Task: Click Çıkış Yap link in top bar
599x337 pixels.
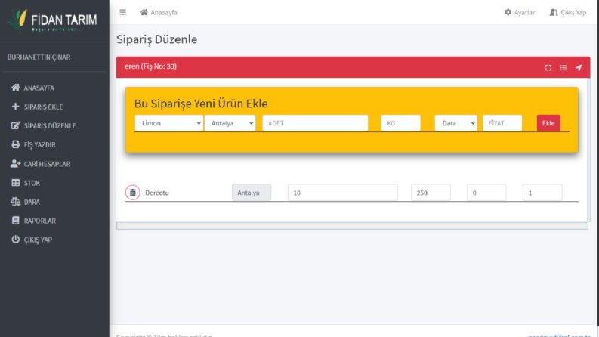Action: [573, 12]
